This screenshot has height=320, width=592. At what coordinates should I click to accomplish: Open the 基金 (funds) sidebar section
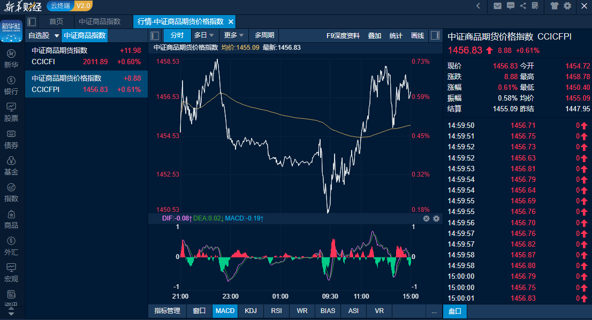pos(11,166)
